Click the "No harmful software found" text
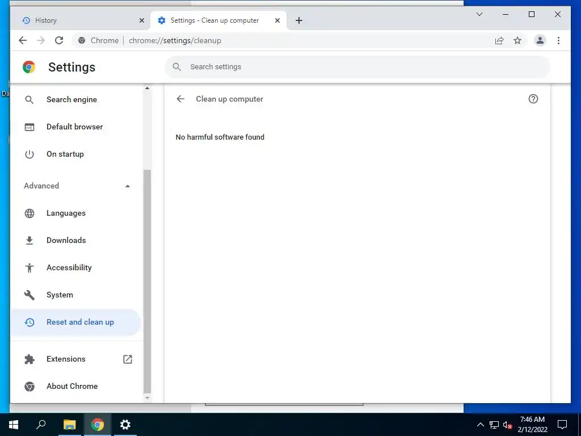Screen dimensions: 581x436 coord(220,137)
